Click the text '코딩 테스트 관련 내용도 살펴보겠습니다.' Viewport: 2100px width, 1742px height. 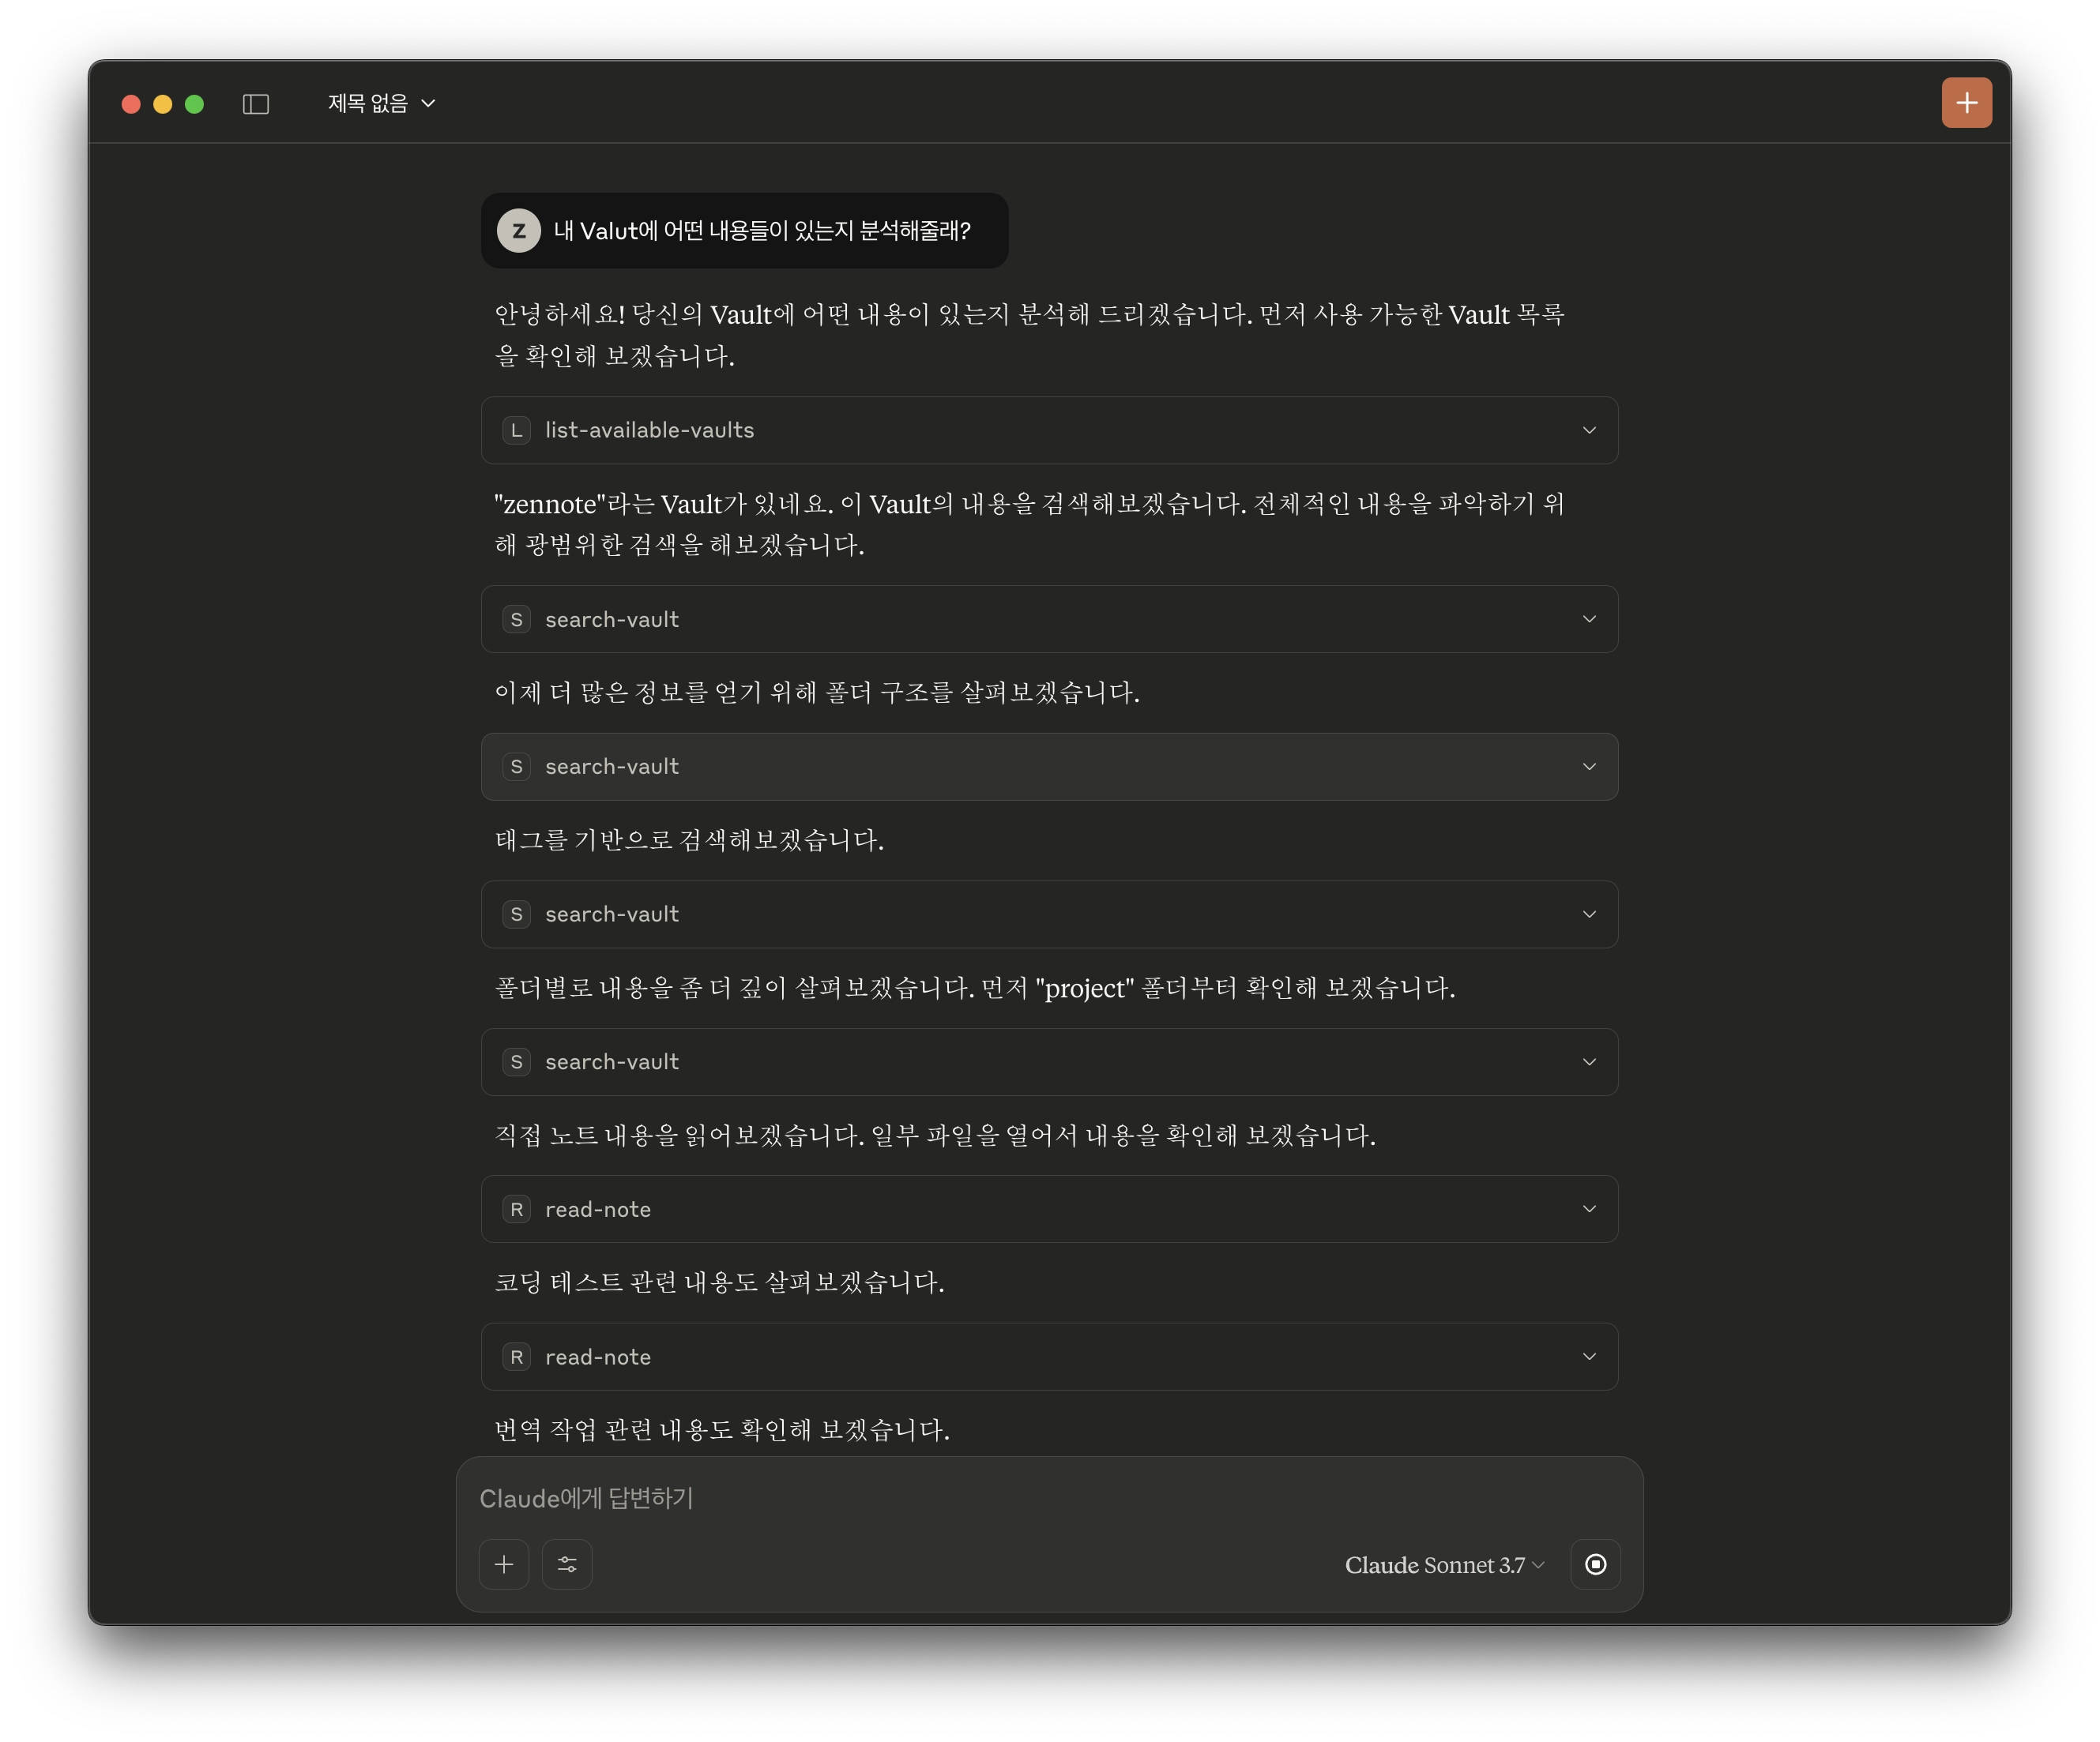tap(719, 1282)
